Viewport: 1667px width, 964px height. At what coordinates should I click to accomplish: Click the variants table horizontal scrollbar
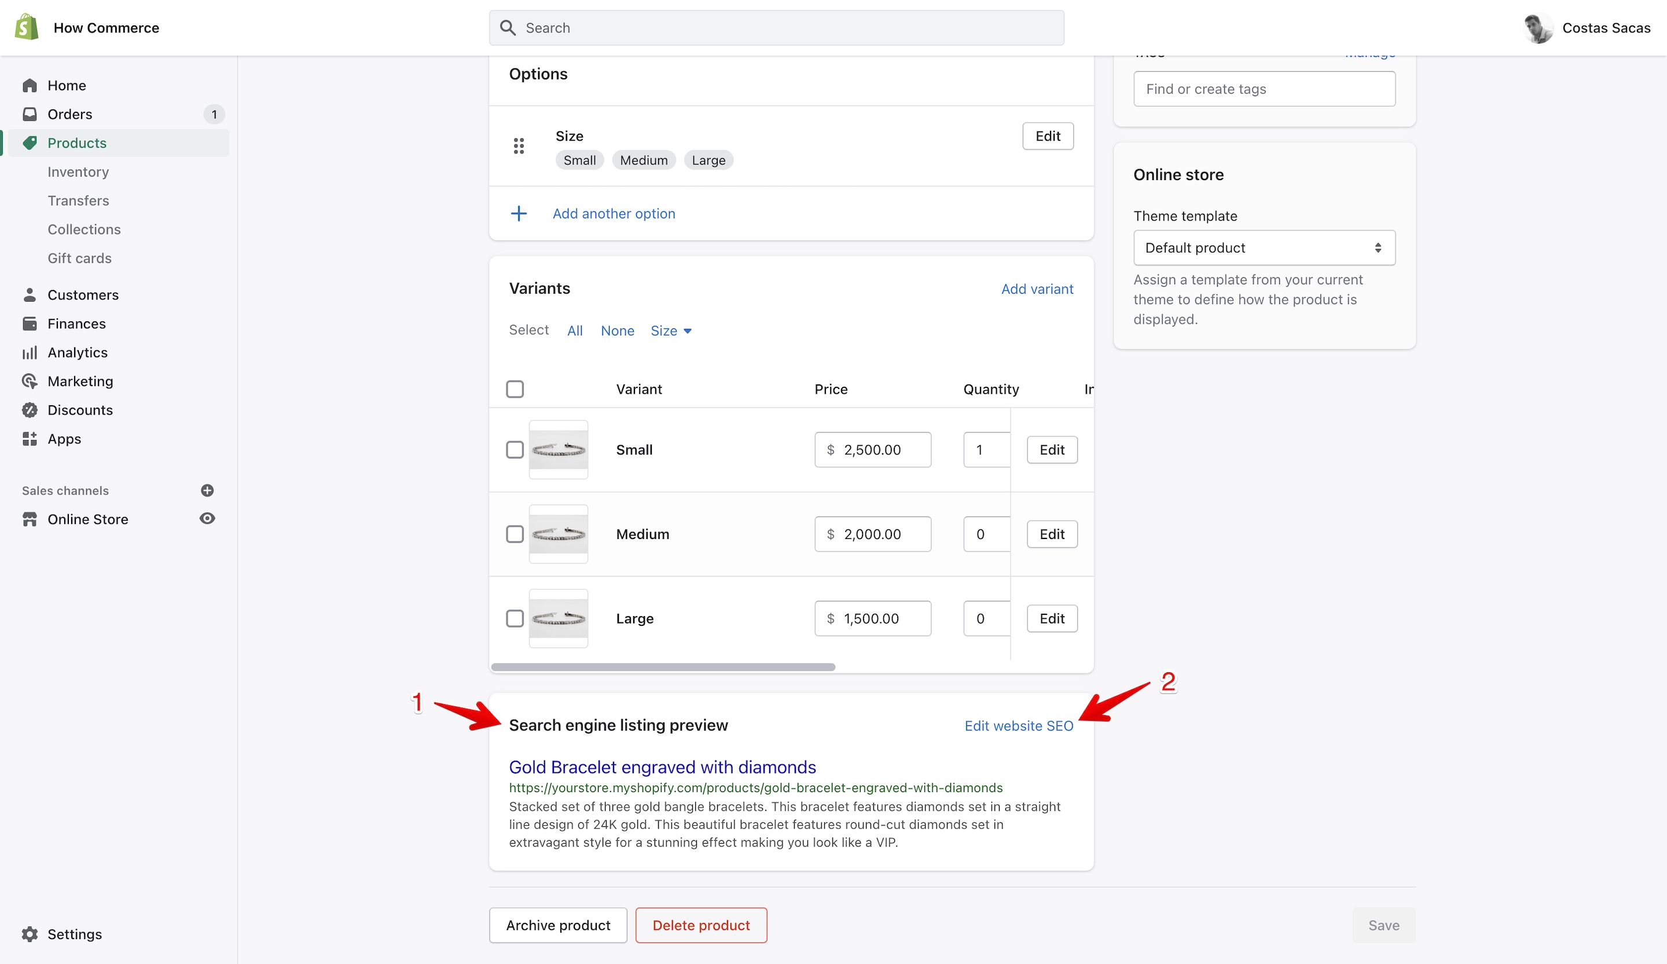pyautogui.click(x=663, y=667)
